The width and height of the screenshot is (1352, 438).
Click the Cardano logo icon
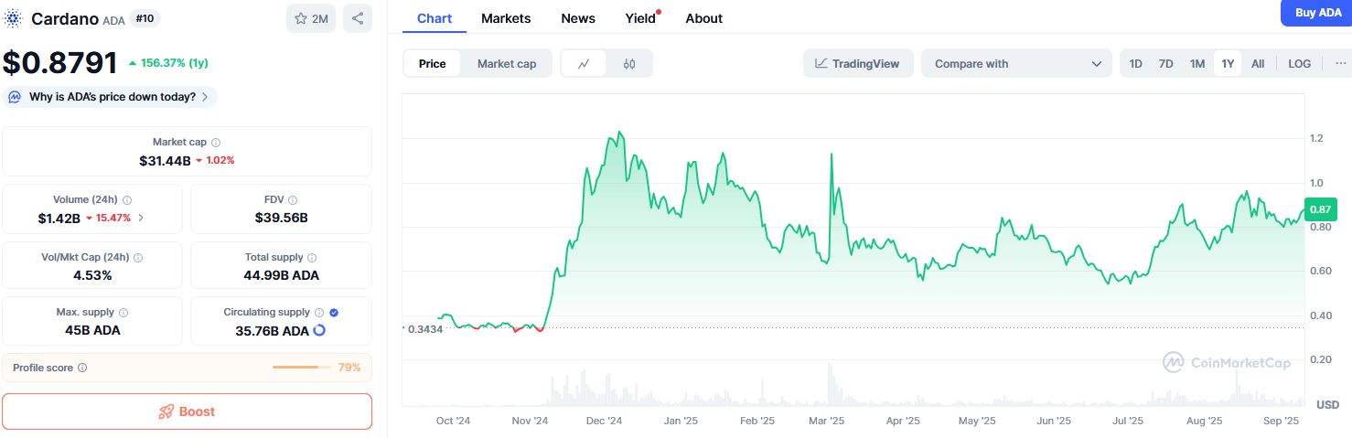pos(14,18)
